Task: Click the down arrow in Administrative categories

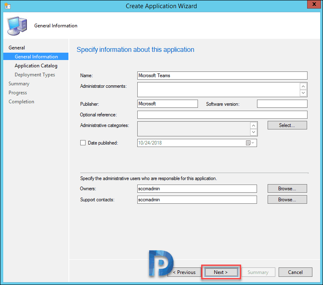Action: tap(254, 132)
